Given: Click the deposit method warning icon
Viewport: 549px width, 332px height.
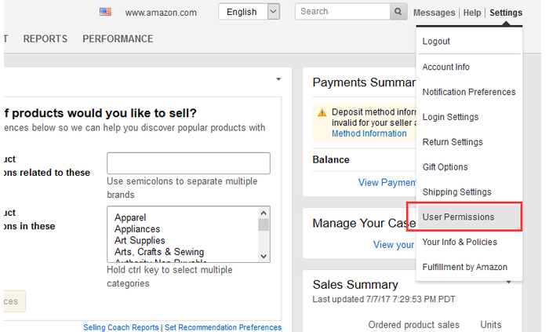Looking at the screenshot, I should [322, 113].
